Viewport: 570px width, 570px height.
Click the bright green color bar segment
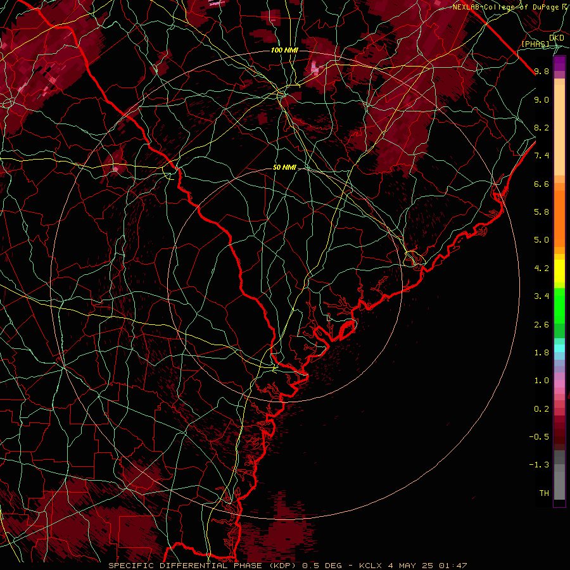click(559, 305)
